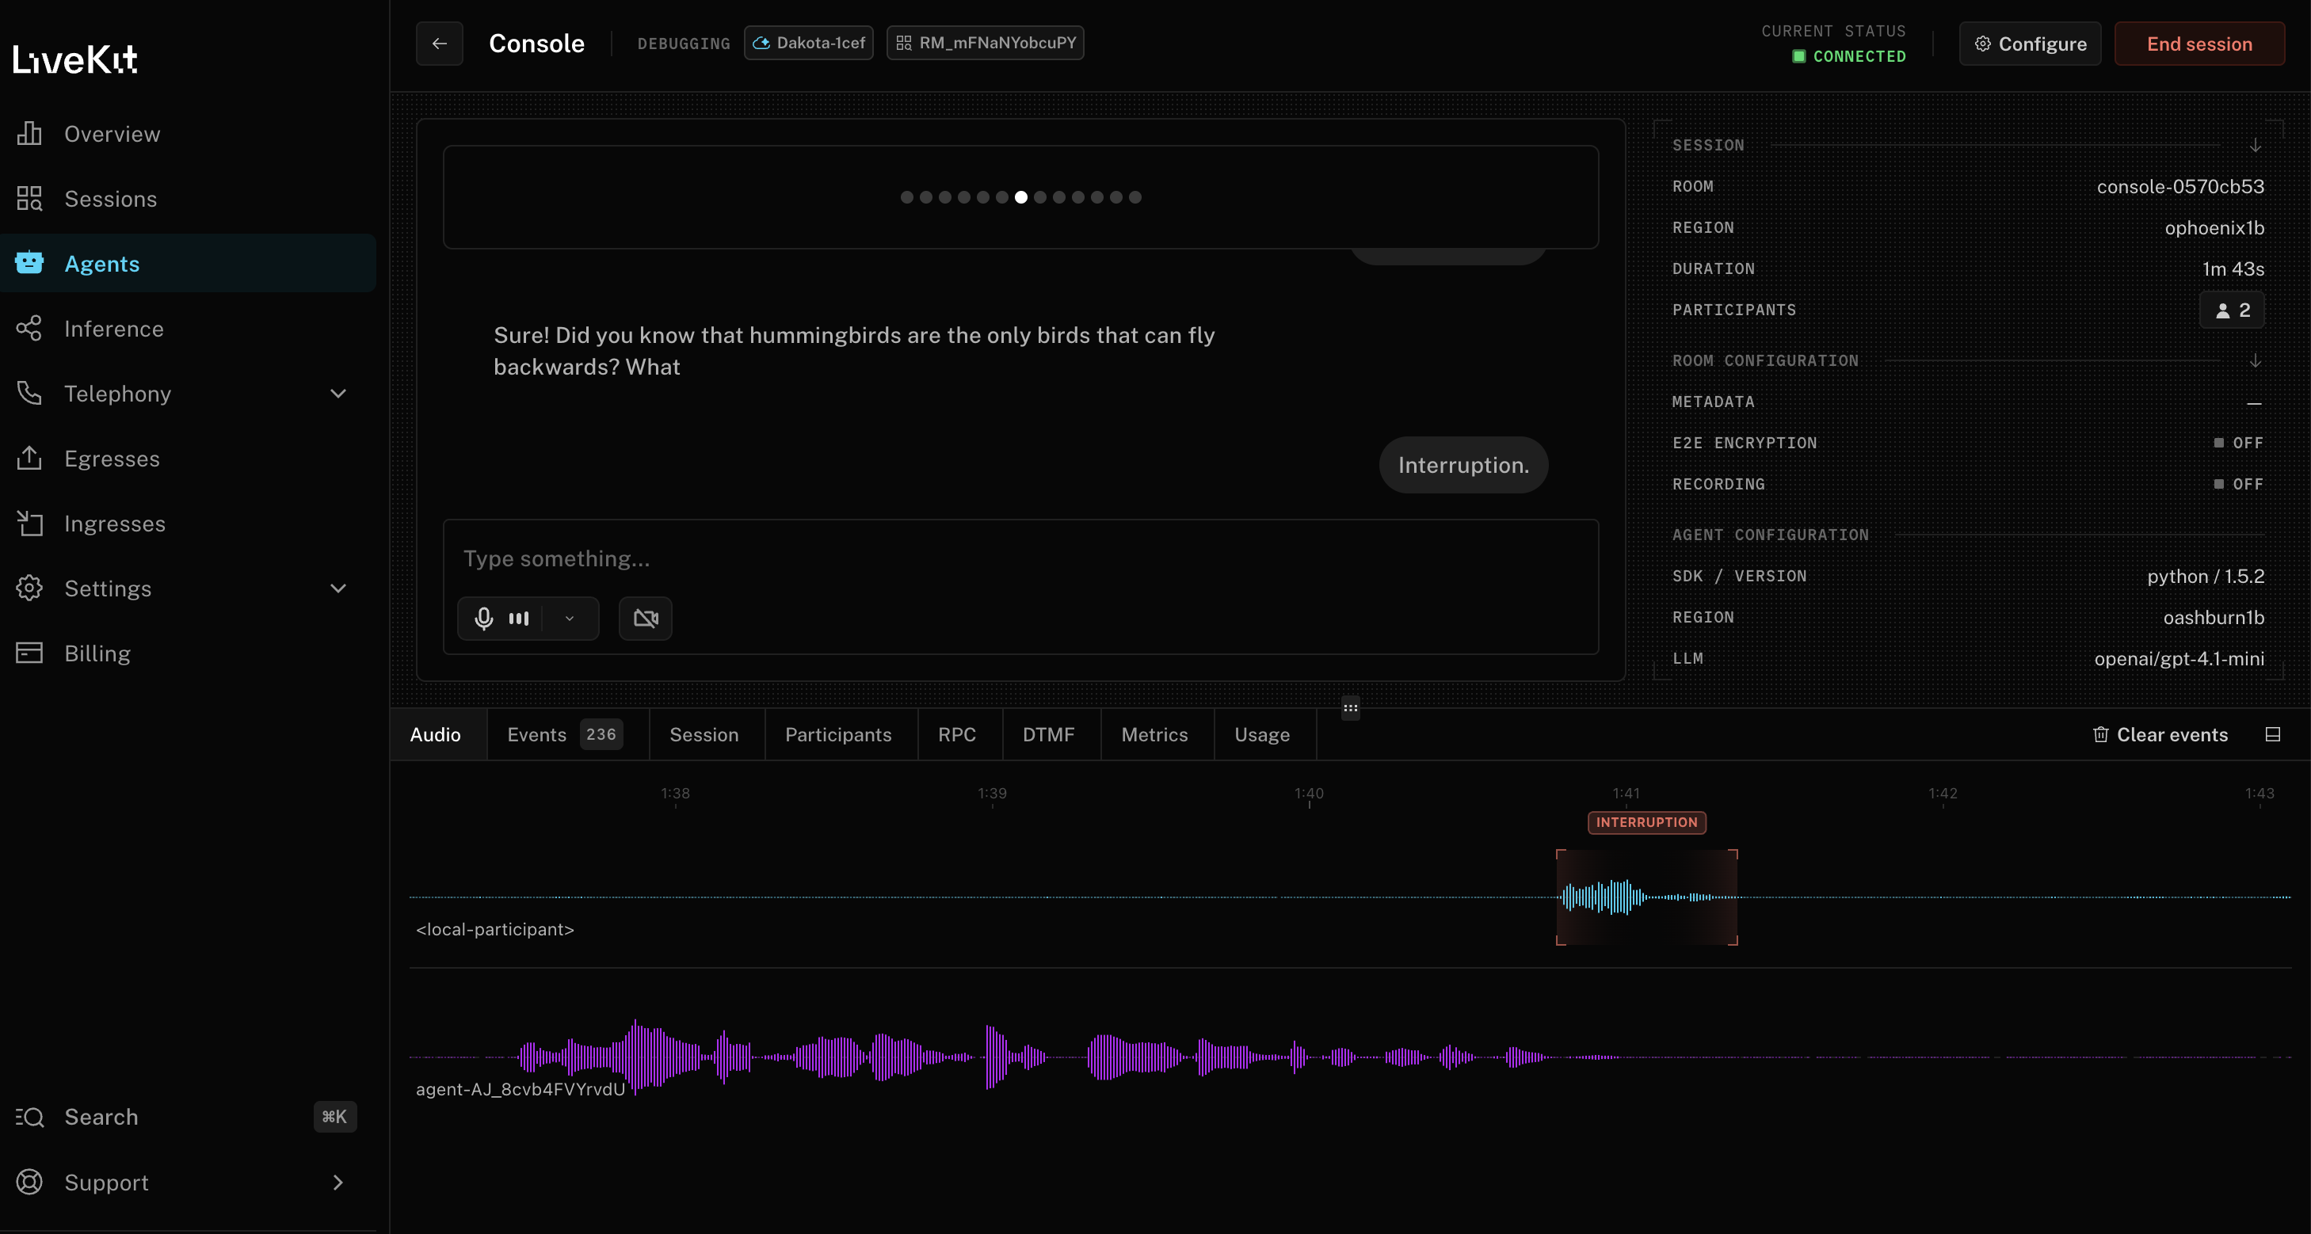Open the Configure button
2311x1234 pixels.
pyautogui.click(x=2029, y=44)
